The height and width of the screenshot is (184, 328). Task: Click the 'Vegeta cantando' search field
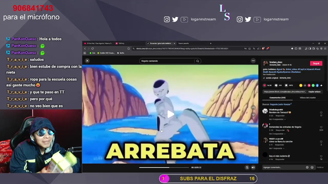(167, 61)
